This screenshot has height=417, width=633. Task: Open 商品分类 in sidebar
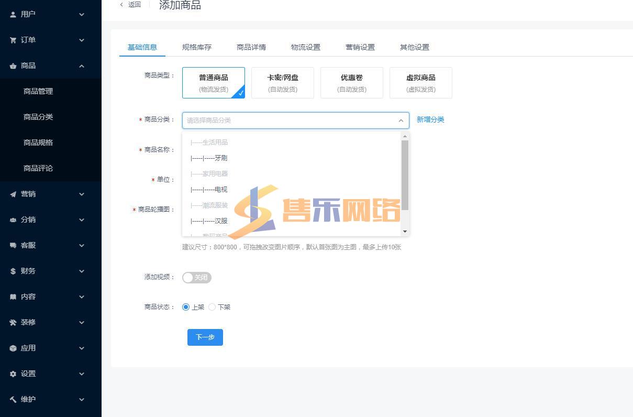[x=38, y=117]
